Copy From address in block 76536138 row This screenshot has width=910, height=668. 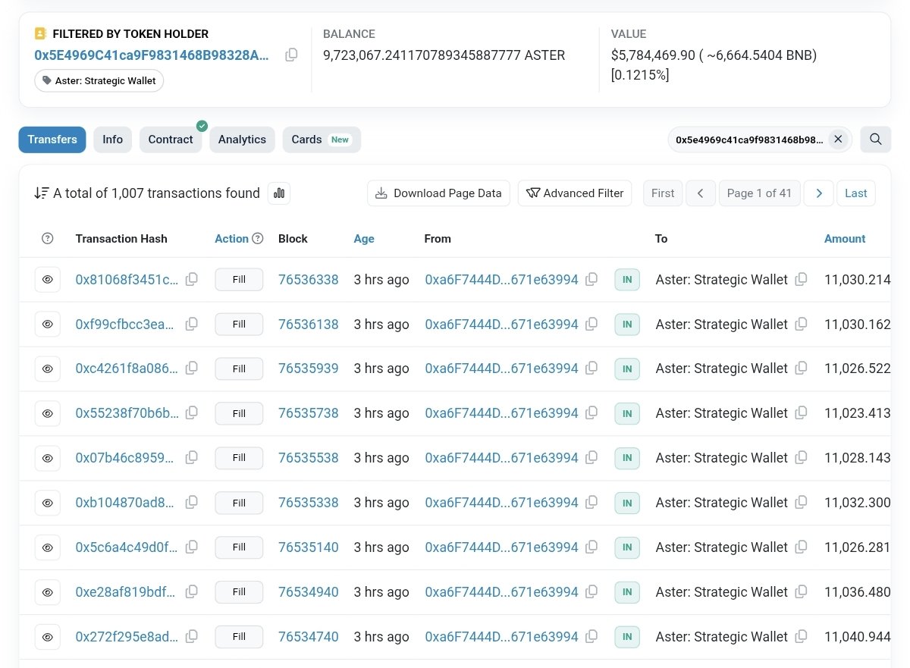(x=591, y=324)
